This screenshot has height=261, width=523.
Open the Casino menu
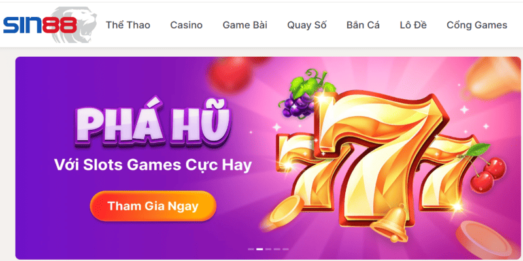(x=186, y=25)
